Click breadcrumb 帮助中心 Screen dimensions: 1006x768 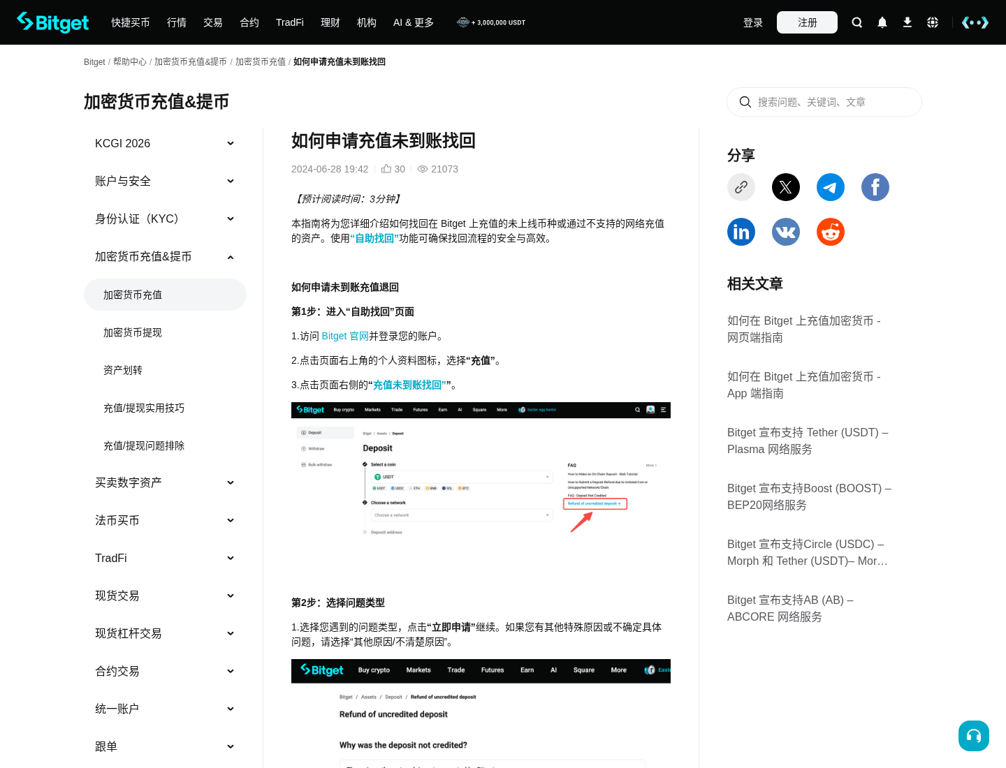pos(130,61)
